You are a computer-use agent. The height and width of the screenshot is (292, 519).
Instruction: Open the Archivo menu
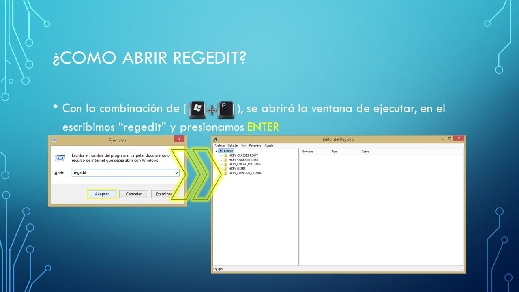click(x=219, y=146)
